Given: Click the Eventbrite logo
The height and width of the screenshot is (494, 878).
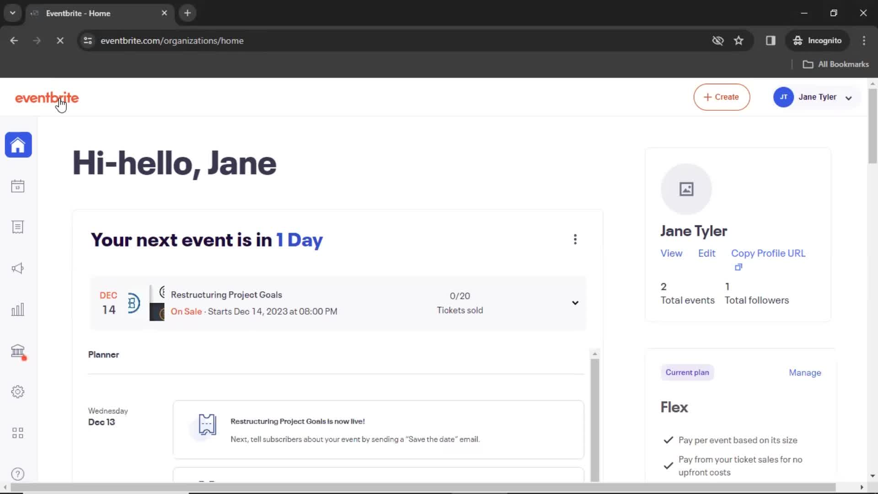Looking at the screenshot, I should (47, 98).
